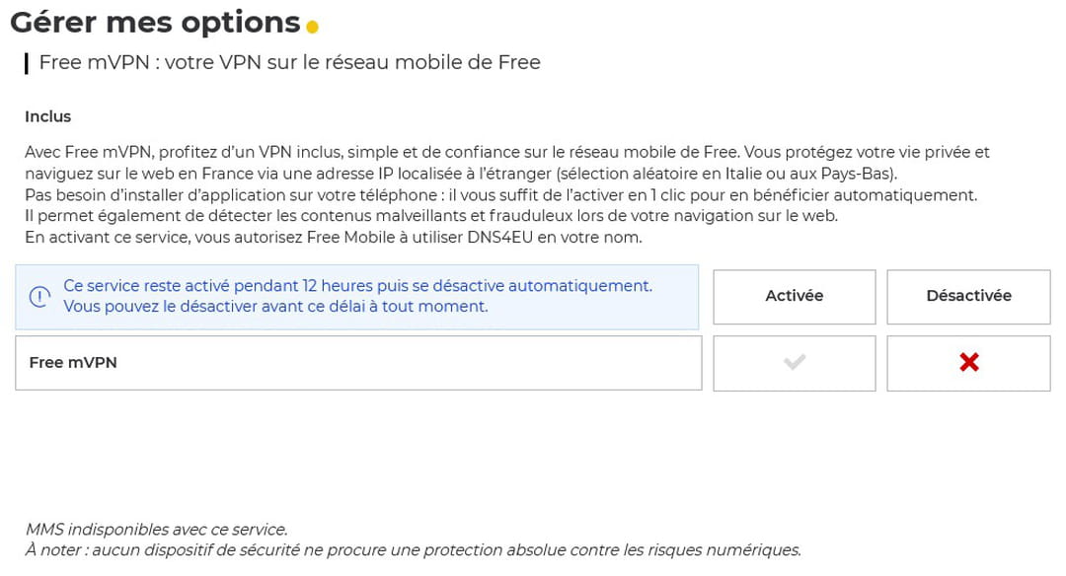Click the gray checkmark to activate Free mVPN
Screen dimensions: 1066x576
click(x=794, y=363)
